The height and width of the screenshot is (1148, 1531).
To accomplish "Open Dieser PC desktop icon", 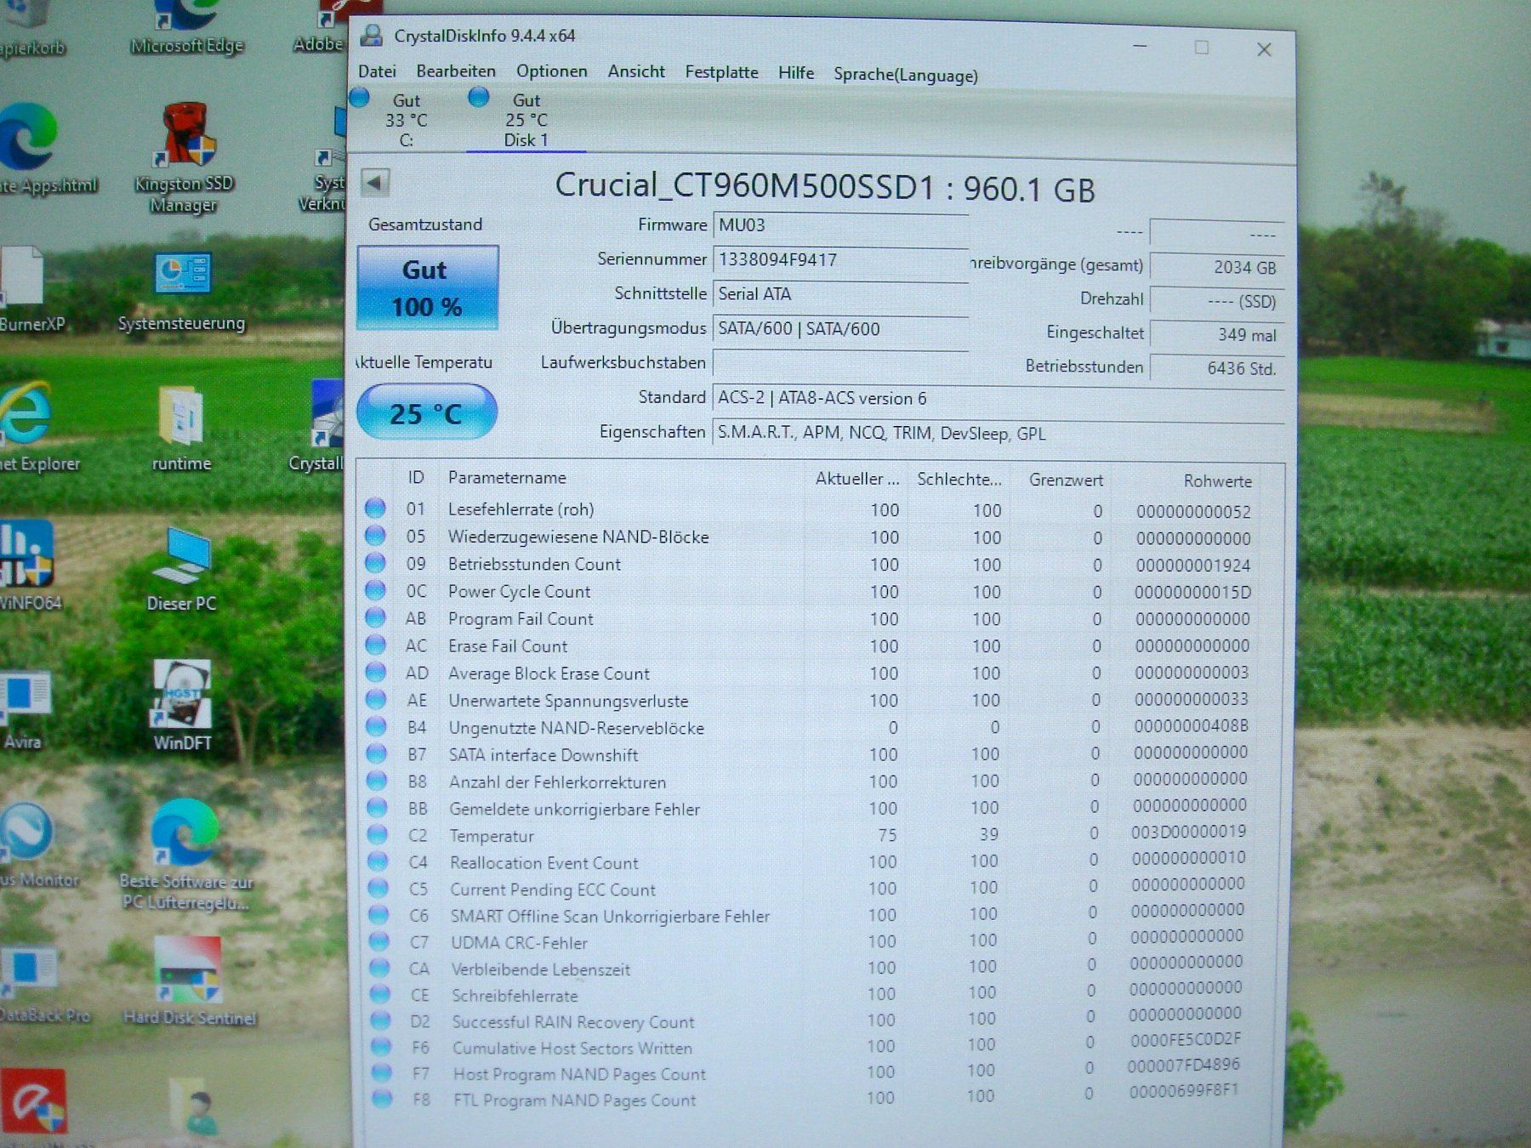I will click(181, 568).
